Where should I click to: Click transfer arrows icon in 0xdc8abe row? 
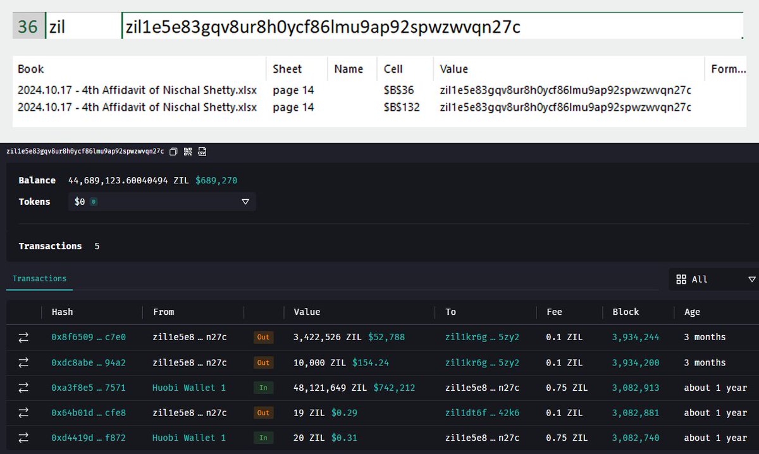pyautogui.click(x=23, y=362)
